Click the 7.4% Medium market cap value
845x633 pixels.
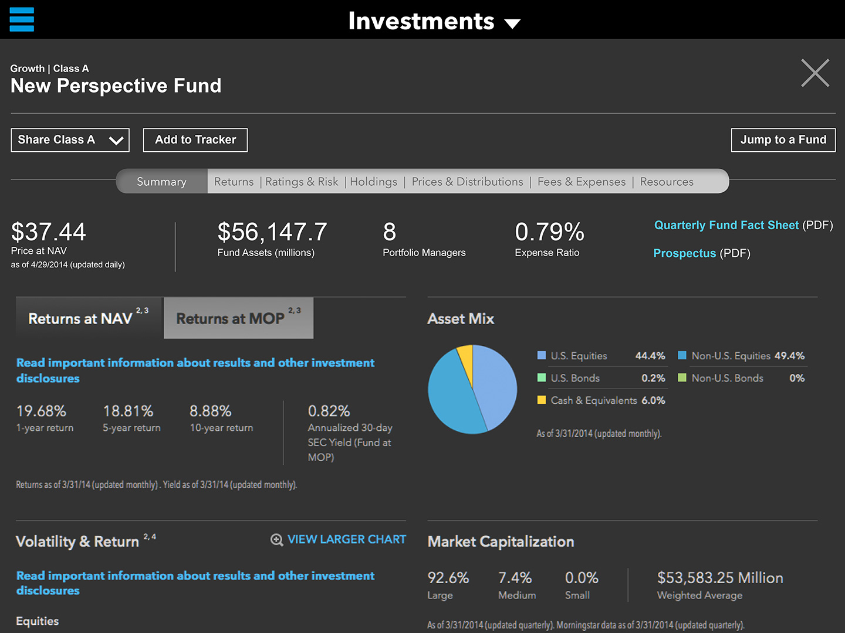[515, 578]
